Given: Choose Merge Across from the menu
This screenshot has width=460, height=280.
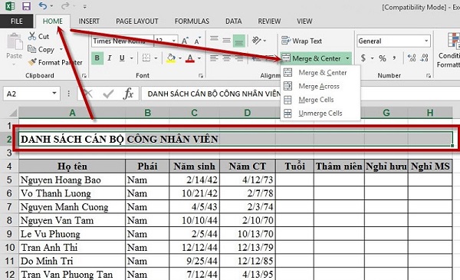Looking at the screenshot, I should (320, 86).
